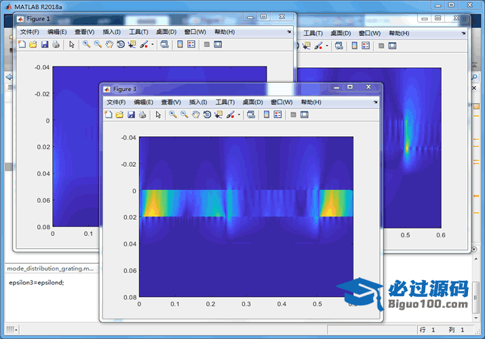This screenshot has width=485, height=339.
Task: Open 查看(V) menu in Figure 3
Action: [x=171, y=102]
